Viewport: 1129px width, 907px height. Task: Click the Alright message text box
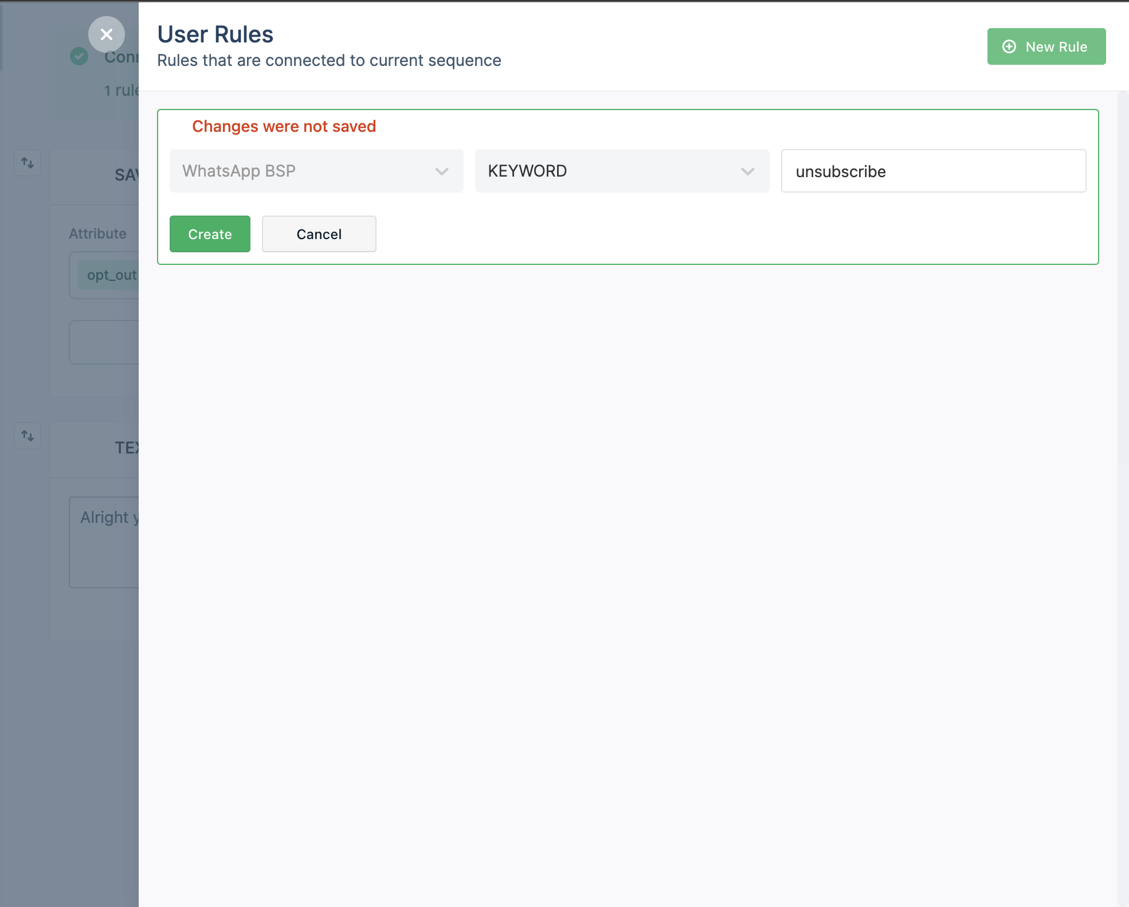tap(104, 541)
